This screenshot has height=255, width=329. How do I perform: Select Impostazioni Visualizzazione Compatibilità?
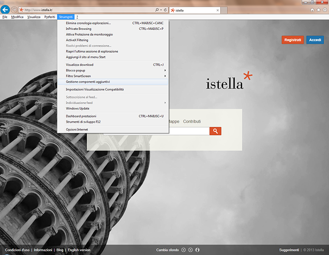(x=113, y=90)
